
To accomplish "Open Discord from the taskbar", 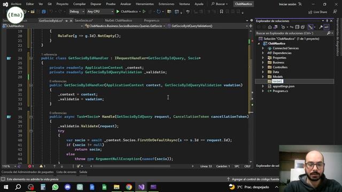I will 67,187.
